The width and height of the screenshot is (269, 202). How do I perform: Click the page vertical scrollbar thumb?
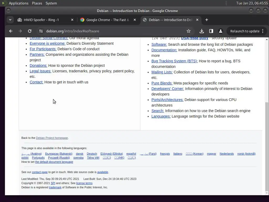pos(267,146)
